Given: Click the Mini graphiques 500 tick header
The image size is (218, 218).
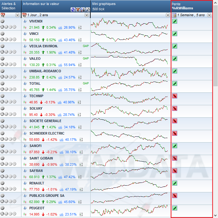Looking at the screenshot, I should 130,6.
